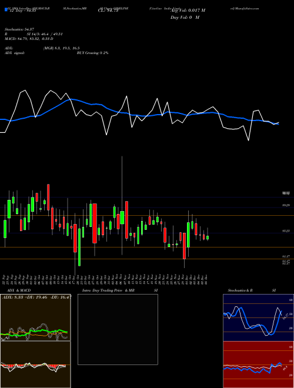This screenshot has height=388, width=294.
Task: Click the Stochastics & RSI panel title
Action: 252,290
